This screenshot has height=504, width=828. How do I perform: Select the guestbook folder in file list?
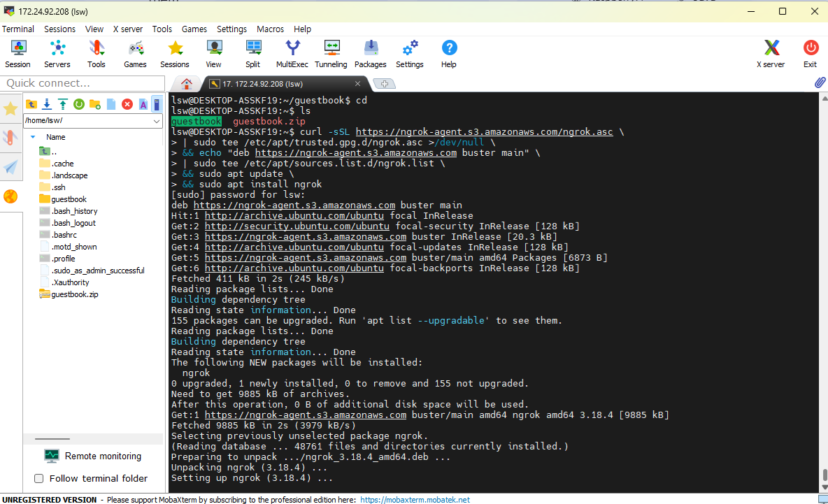[69, 199]
